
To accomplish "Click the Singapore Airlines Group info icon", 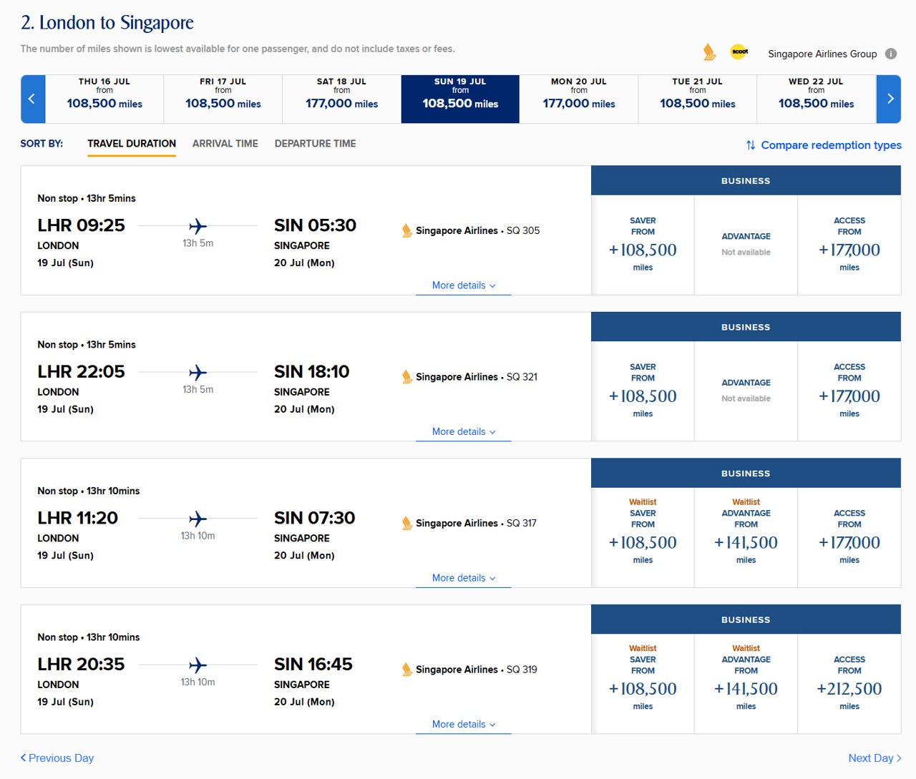I will point(891,54).
